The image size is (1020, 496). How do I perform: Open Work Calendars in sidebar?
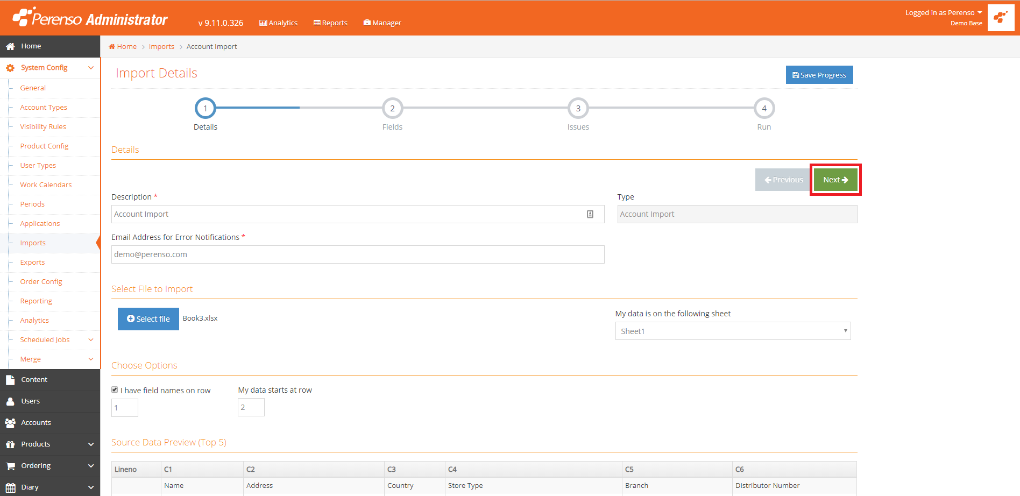[x=46, y=185]
